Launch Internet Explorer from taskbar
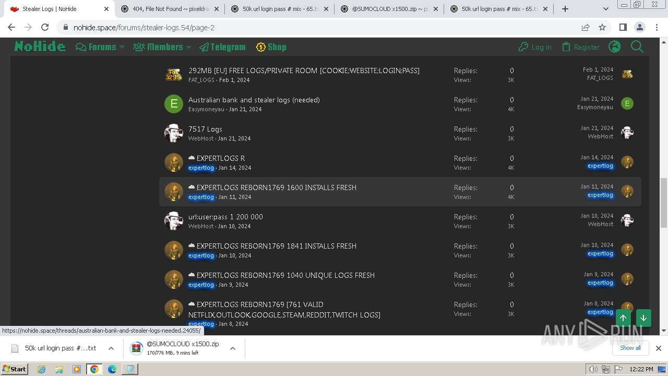The height and width of the screenshot is (376, 668). (41, 369)
